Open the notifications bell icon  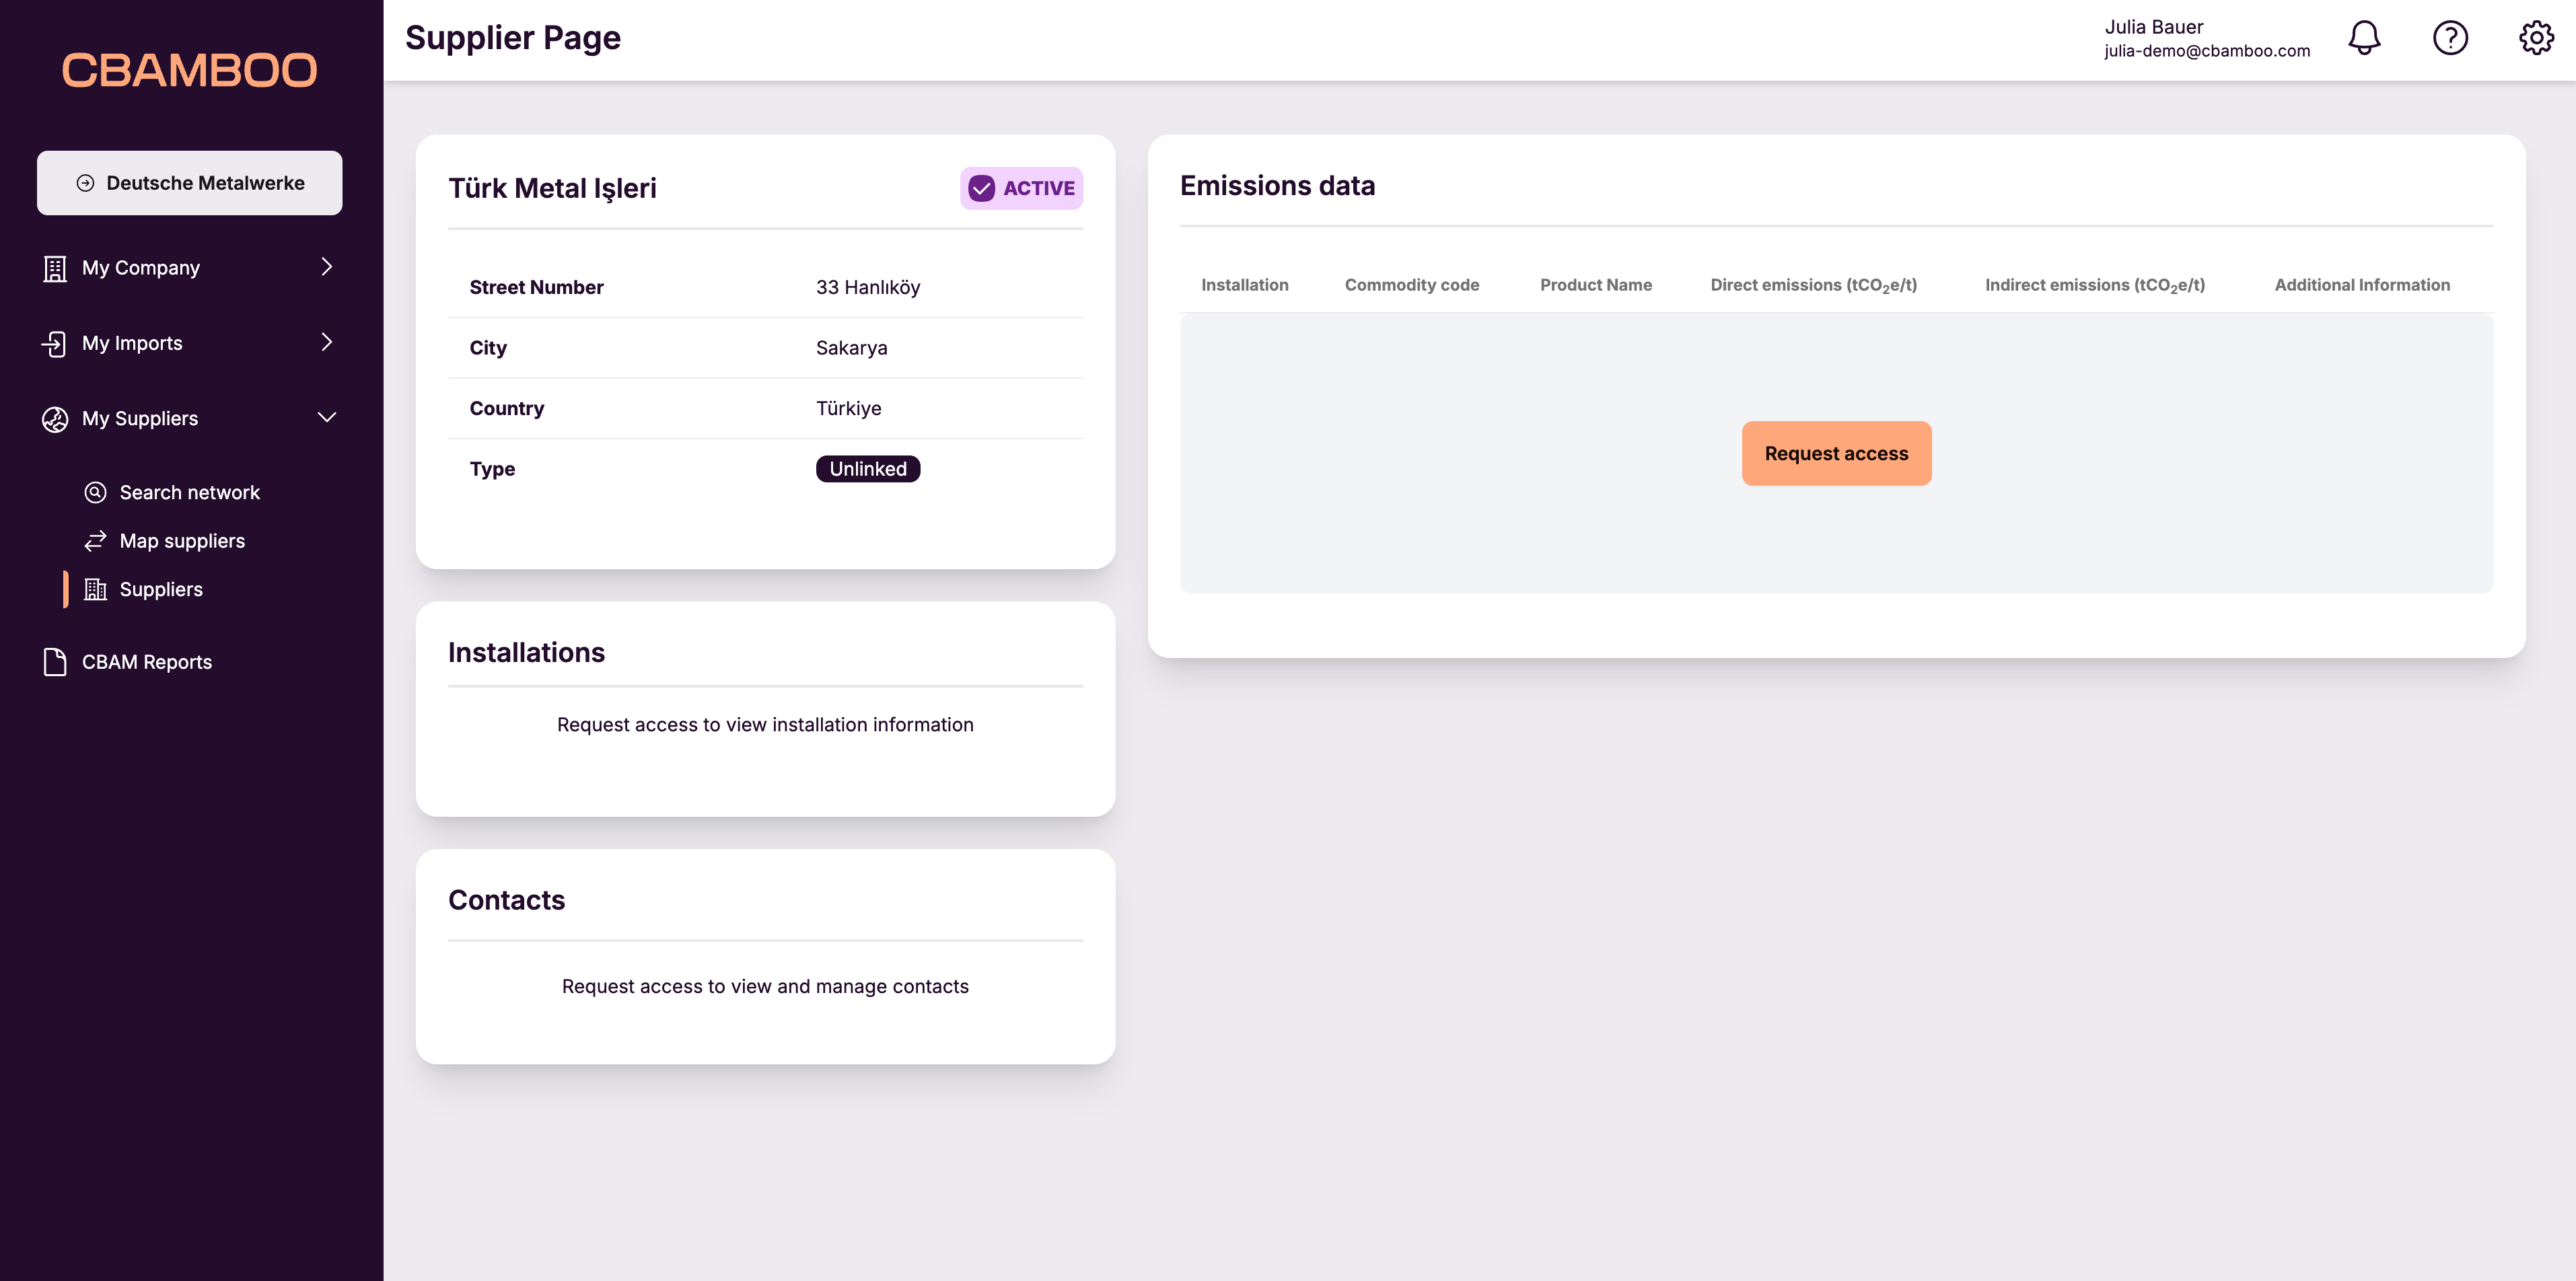pos(2364,38)
